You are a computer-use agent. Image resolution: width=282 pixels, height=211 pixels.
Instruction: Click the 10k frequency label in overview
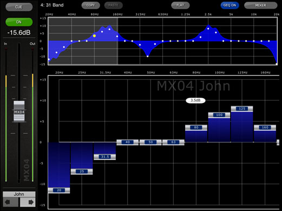[x=254, y=15]
